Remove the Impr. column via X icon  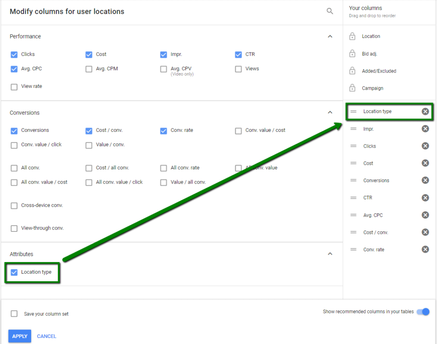click(425, 128)
